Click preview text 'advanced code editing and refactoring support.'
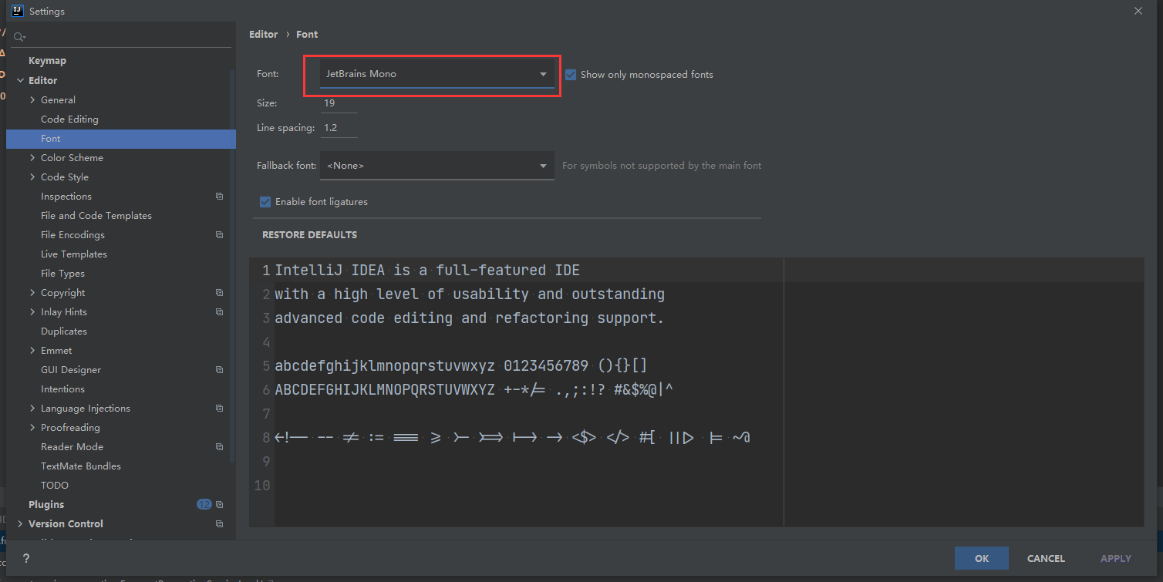This screenshot has width=1163, height=582. click(470, 318)
